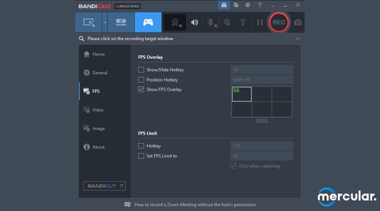Image resolution: width=380 pixels, height=211 pixels.
Task: Open help question mark icon
Action: pyautogui.click(x=260, y=5)
